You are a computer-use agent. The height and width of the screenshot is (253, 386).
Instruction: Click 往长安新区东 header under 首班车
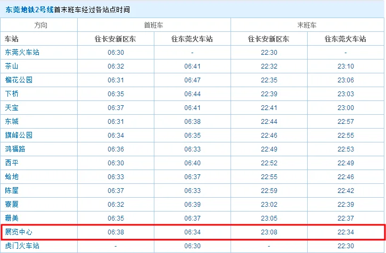click(115, 39)
